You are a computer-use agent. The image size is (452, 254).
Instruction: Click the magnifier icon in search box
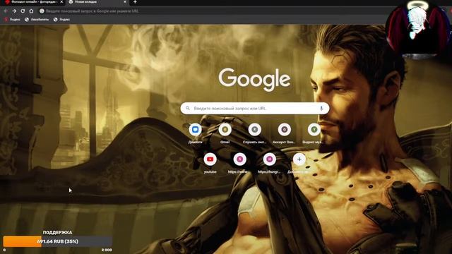pos(188,108)
